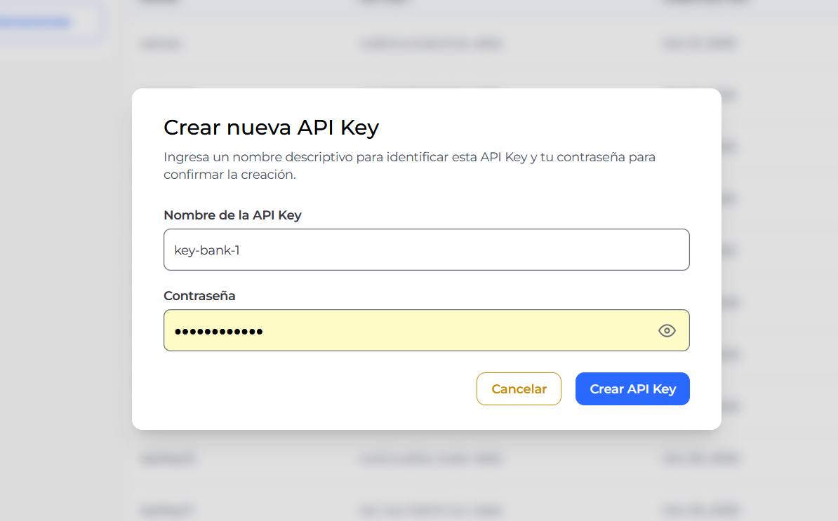Image resolution: width=838 pixels, height=521 pixels.
Task: Click the description text below the title
Action: coord(409,165)
